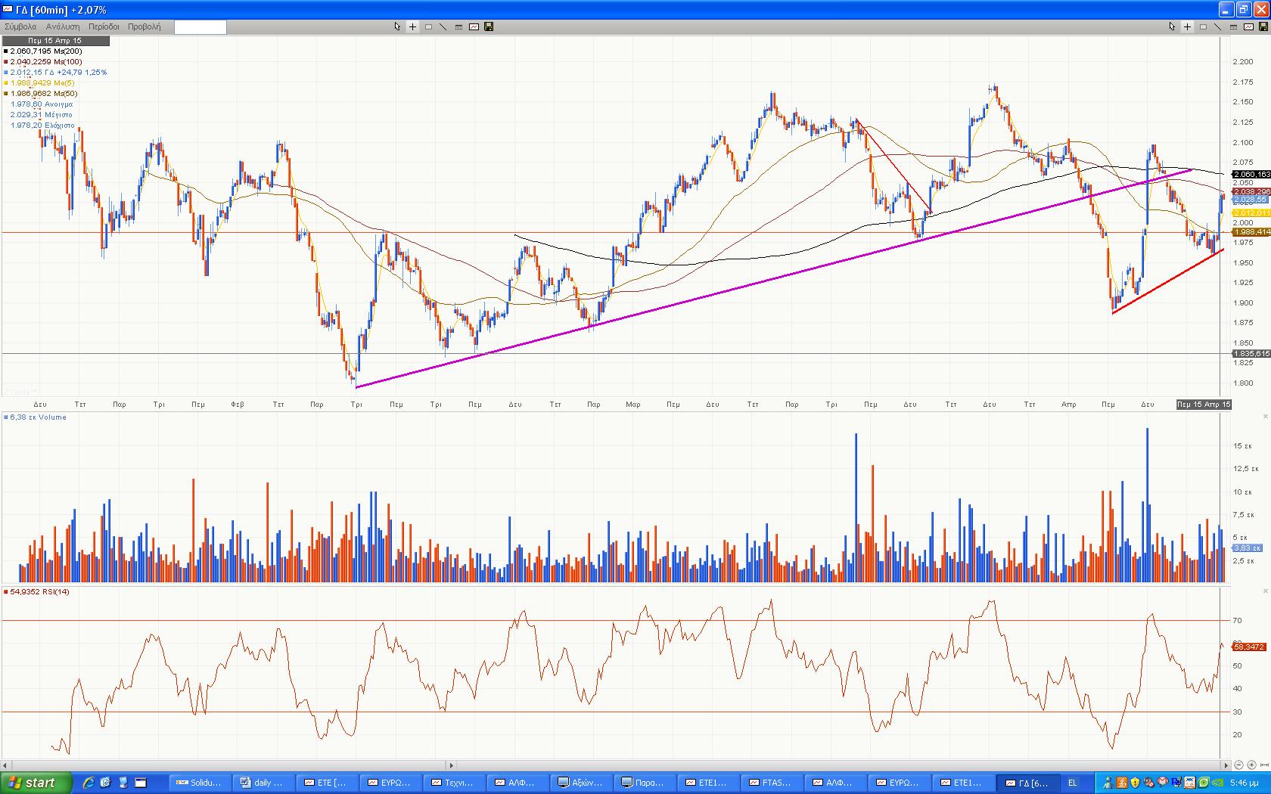Viewport: 1271px width, 794px height.
Task: Open the Windows start menu
Action: pos(36,783)
